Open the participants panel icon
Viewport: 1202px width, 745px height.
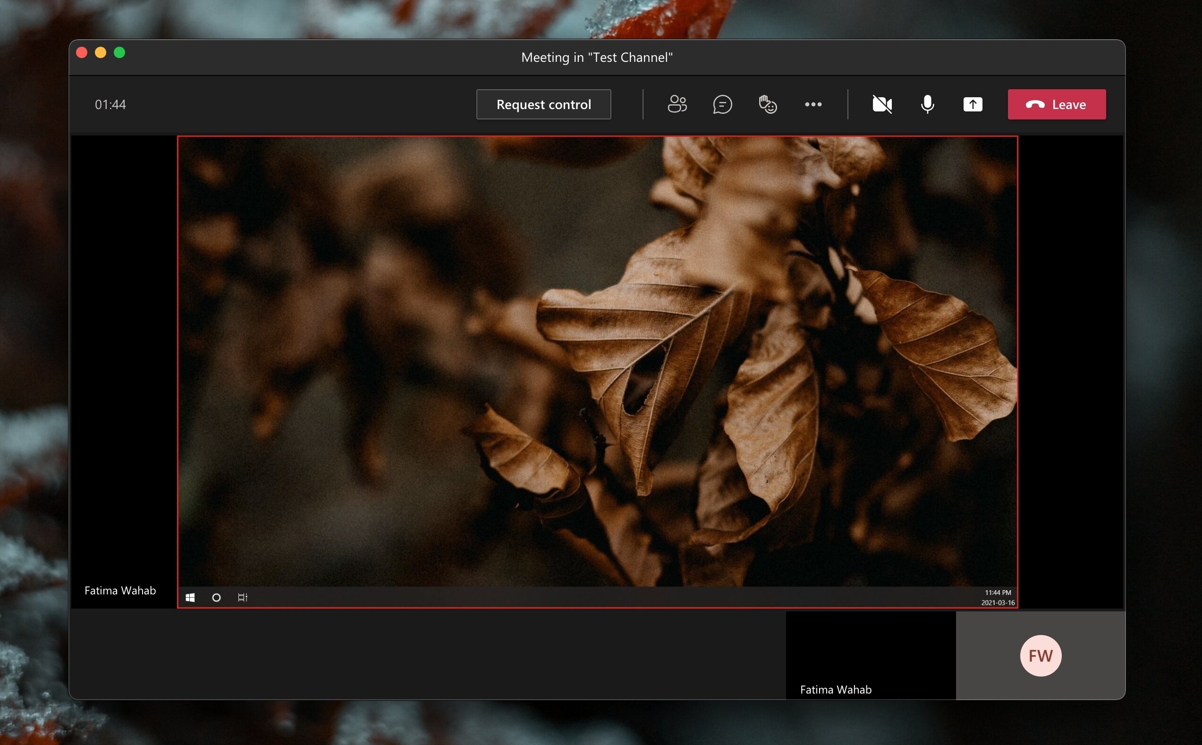point(677,104)
